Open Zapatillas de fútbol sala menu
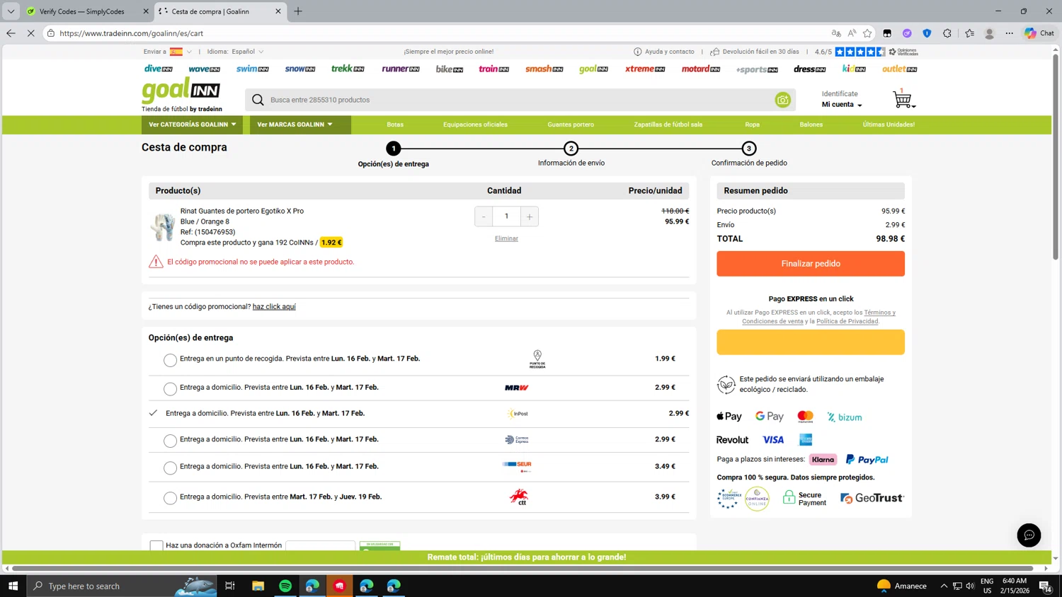Image resolution: width=1062 pixels, height=597 pixels. coord(668,124)
